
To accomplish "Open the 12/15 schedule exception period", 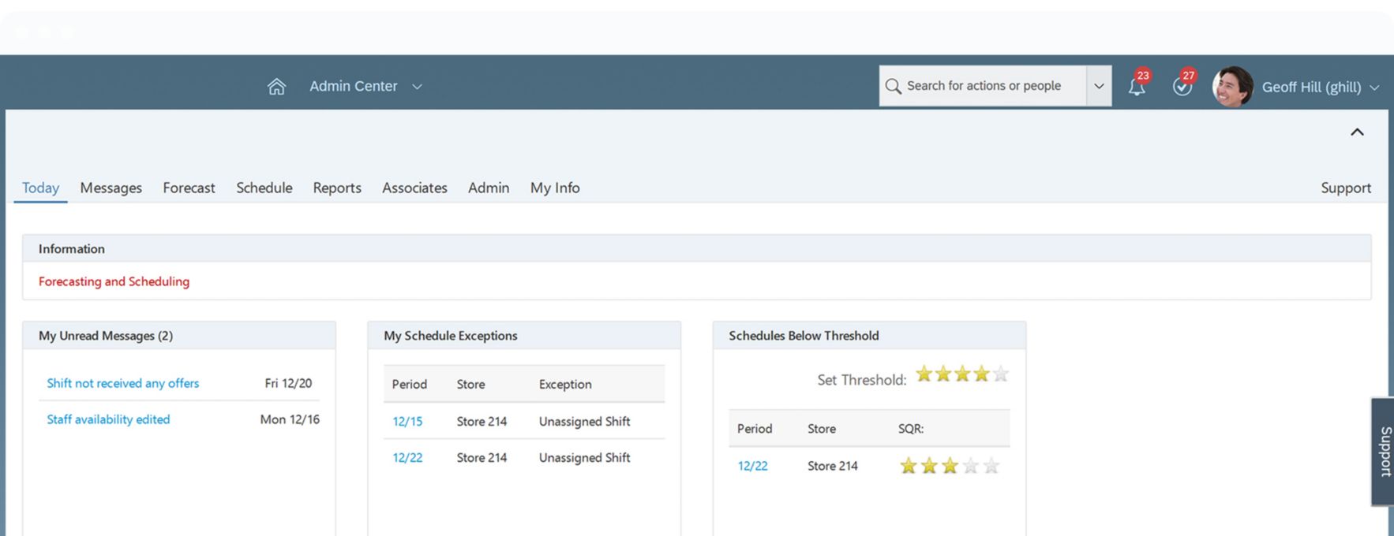I will coord(407,422).
